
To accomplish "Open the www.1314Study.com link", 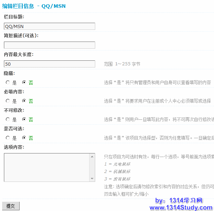I will [x=181, y=207].
